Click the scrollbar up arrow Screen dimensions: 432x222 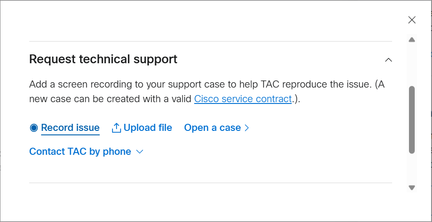[x=412, y=40]
